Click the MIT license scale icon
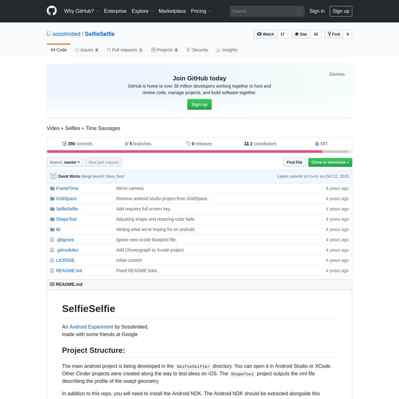This screenshot has width=399, height=399. pos(317,144)
